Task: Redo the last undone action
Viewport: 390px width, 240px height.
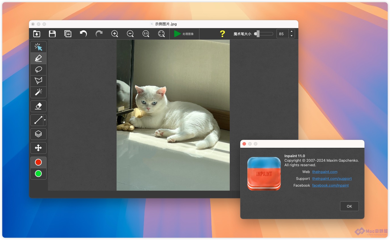Action: (x=99, y=34)
